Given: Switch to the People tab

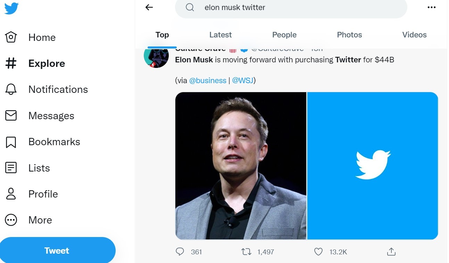Looking at the screenshot, I should tap(284, 35).
